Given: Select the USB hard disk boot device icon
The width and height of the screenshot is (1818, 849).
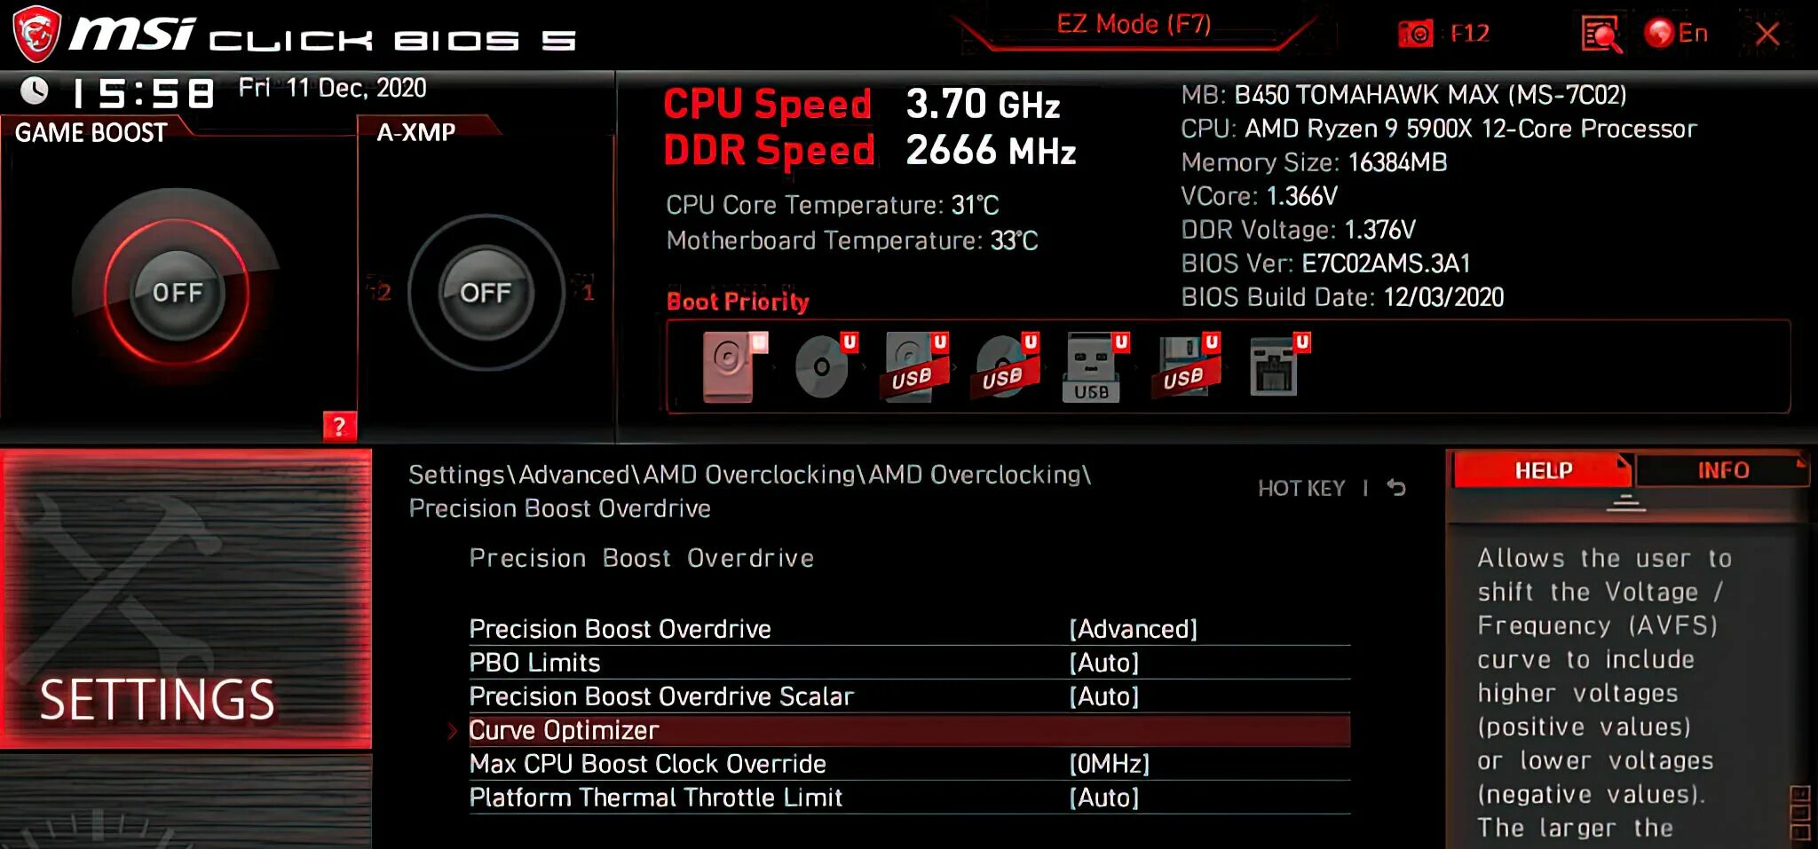Looking at the screenshot, I should pos(917,366).
